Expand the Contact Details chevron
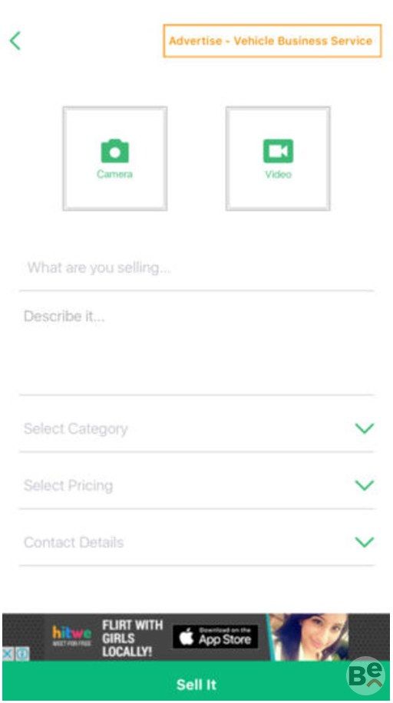393x703 pixels. point(365,542)
